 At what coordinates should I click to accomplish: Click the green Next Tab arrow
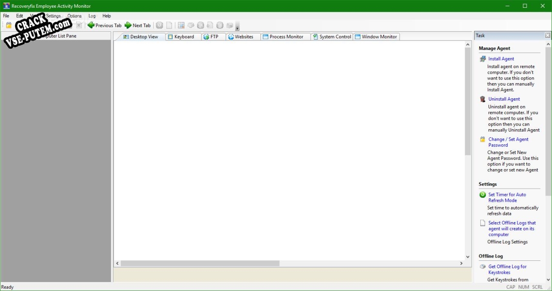pyautogui.click(x=128, y=25)
